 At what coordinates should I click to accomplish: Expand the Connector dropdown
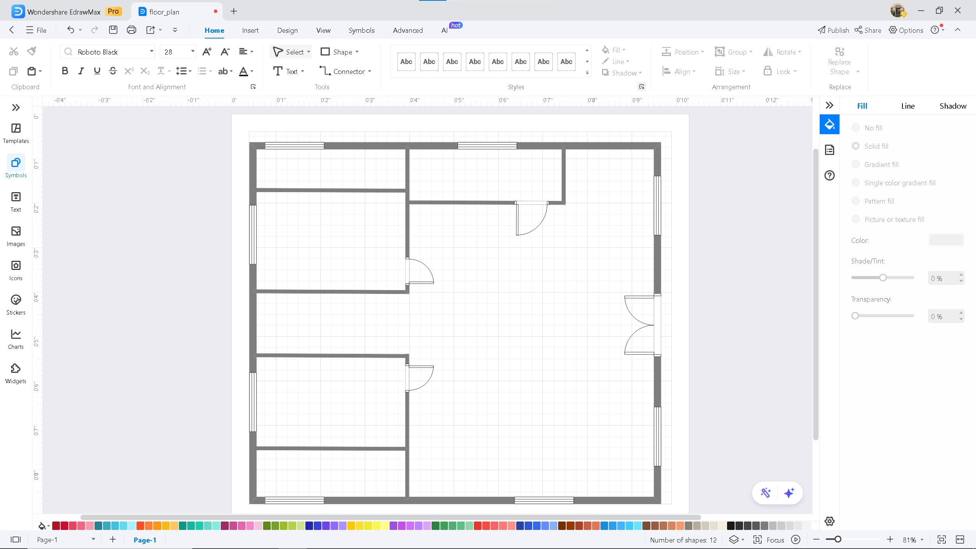click(x=369, y=71)
